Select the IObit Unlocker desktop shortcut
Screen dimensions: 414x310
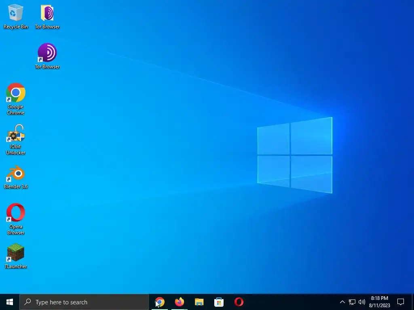tap(16, 140)
